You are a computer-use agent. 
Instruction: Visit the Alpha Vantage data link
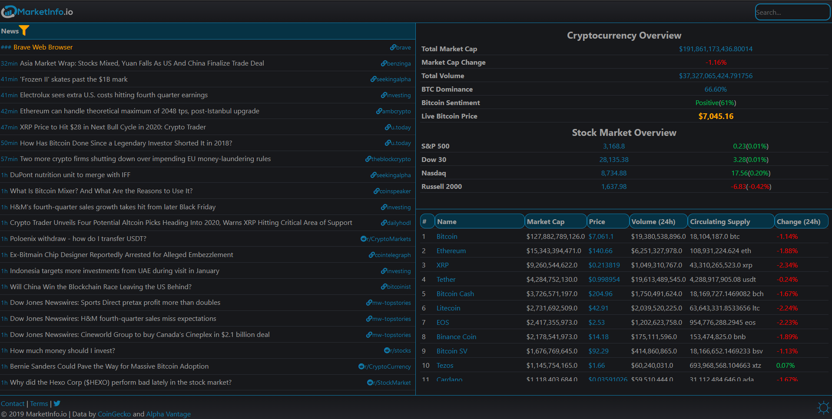coord(169,414)
